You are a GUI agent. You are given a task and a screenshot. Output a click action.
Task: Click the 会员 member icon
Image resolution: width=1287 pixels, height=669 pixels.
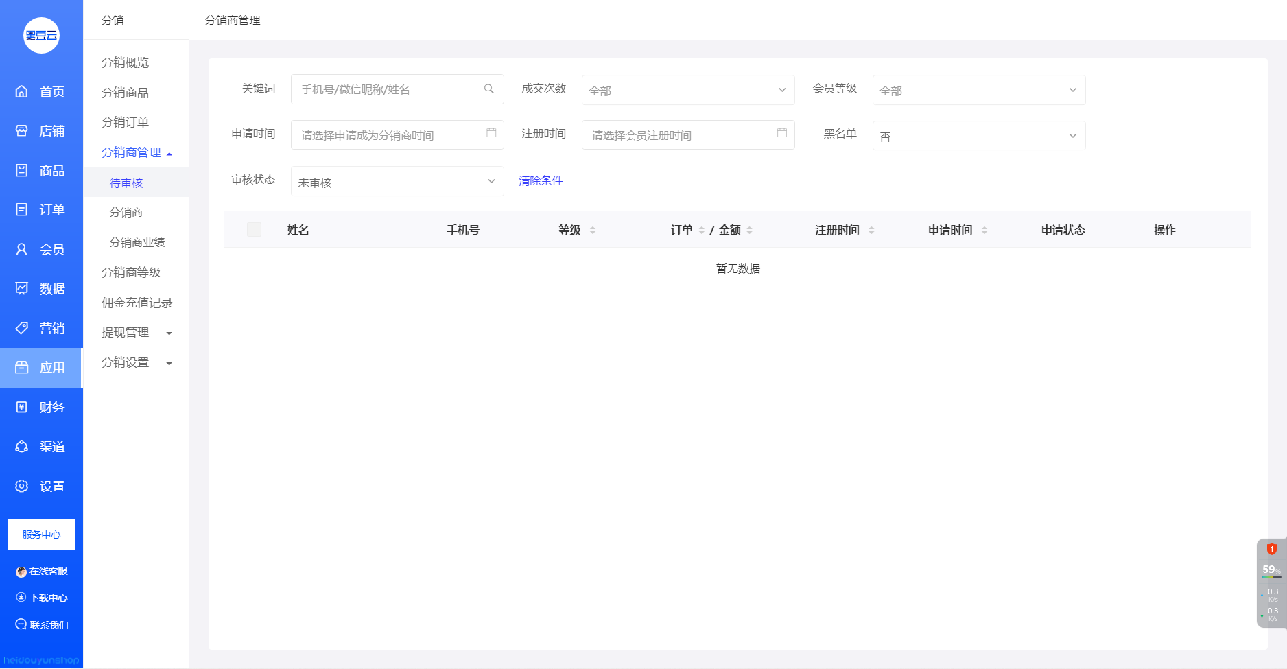[22, 249]
